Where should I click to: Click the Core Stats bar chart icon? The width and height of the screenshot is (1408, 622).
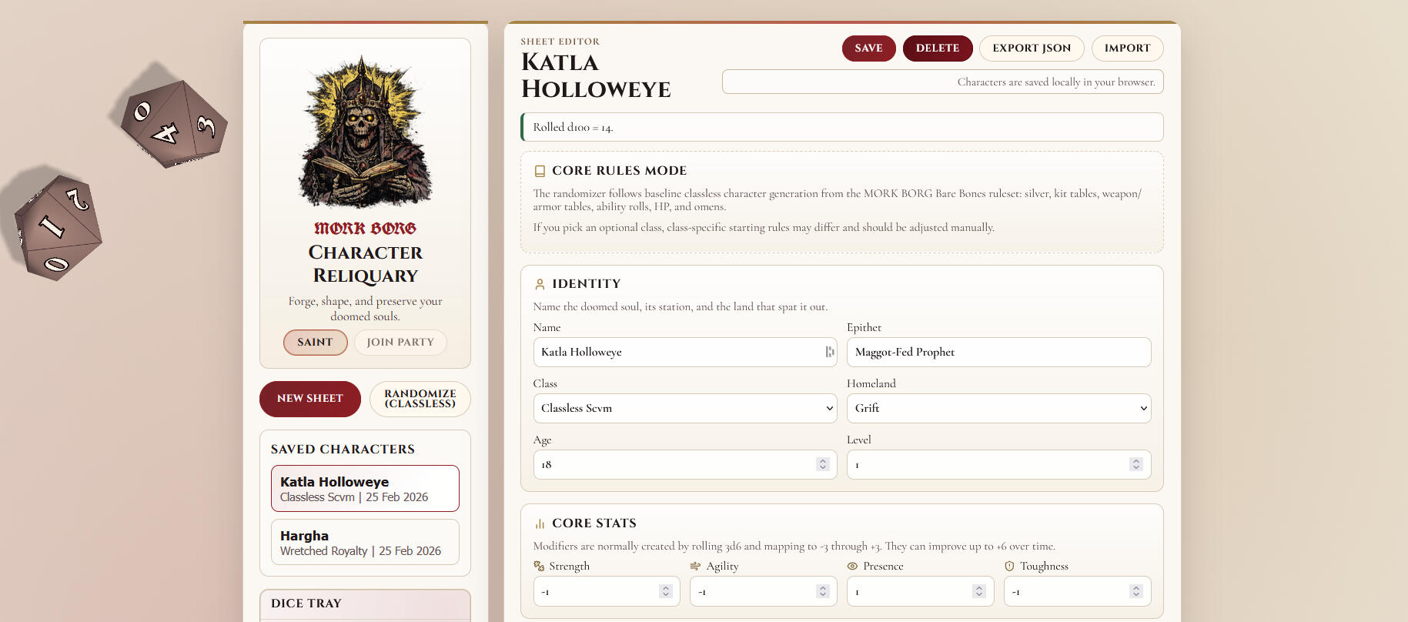coord(540,523)
